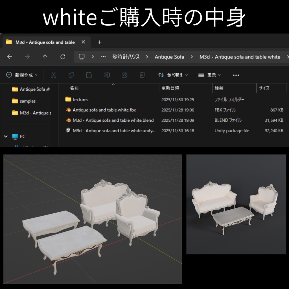The width and height of the screenshot is (289, 289).
Task: Click the Up navigation arrow
Action: click(x=45, y=57)
